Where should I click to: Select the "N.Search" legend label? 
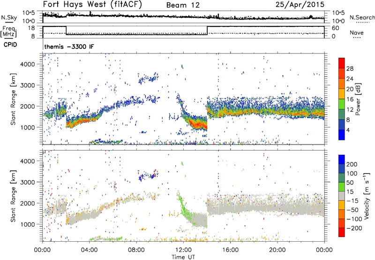click(362, 17)
